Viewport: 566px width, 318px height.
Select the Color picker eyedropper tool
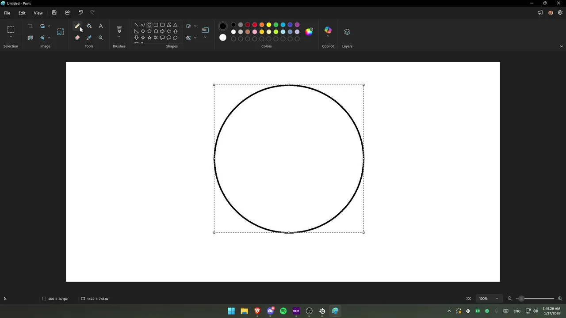(x=89, y=38)
